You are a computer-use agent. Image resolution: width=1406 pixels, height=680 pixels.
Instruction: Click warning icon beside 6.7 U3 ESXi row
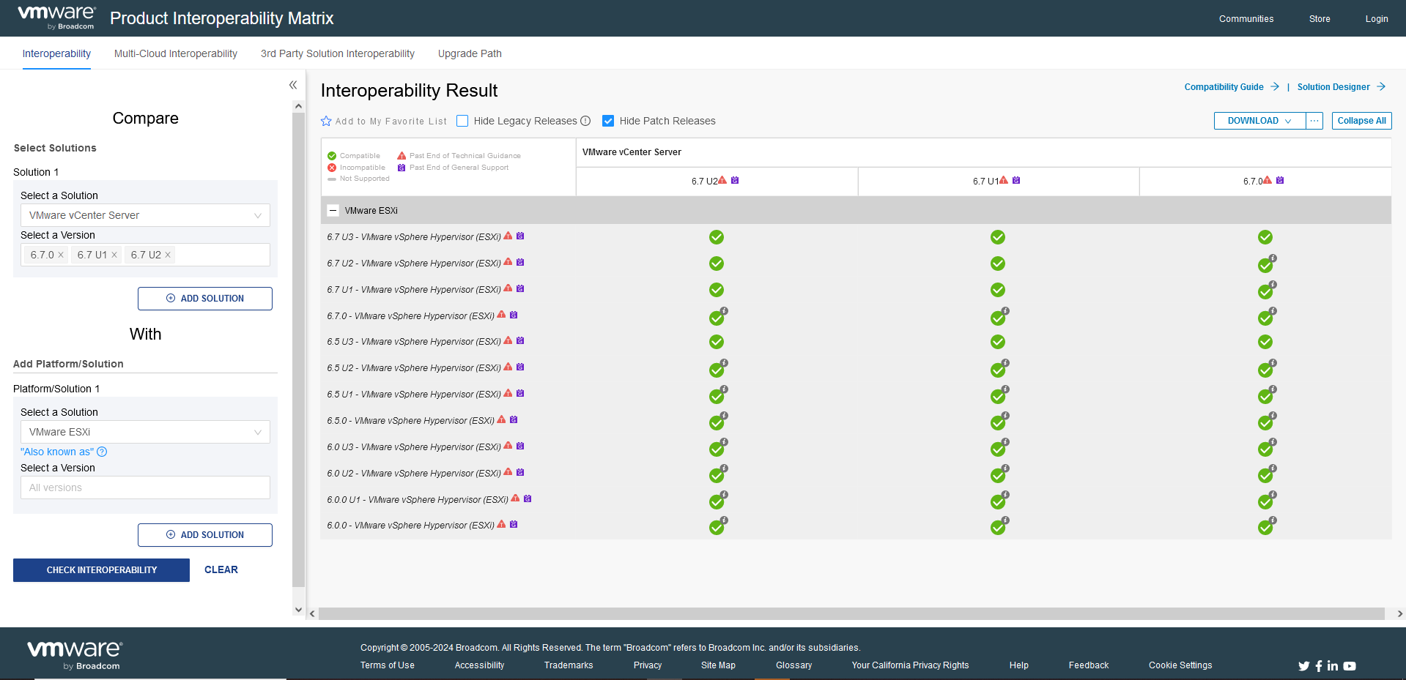(x=508, y=236)
